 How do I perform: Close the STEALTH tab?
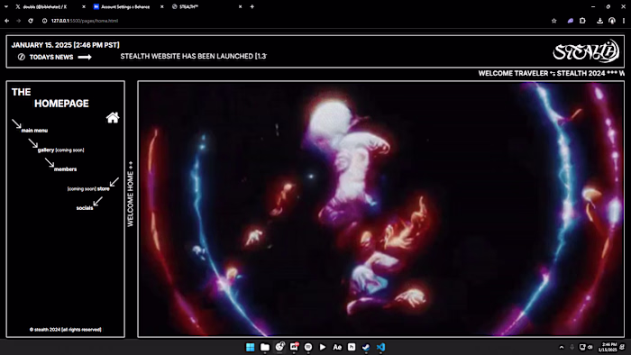241,7
